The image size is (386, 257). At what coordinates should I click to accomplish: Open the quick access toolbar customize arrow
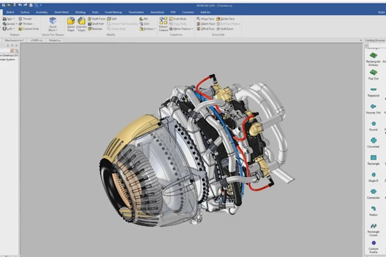41,5
